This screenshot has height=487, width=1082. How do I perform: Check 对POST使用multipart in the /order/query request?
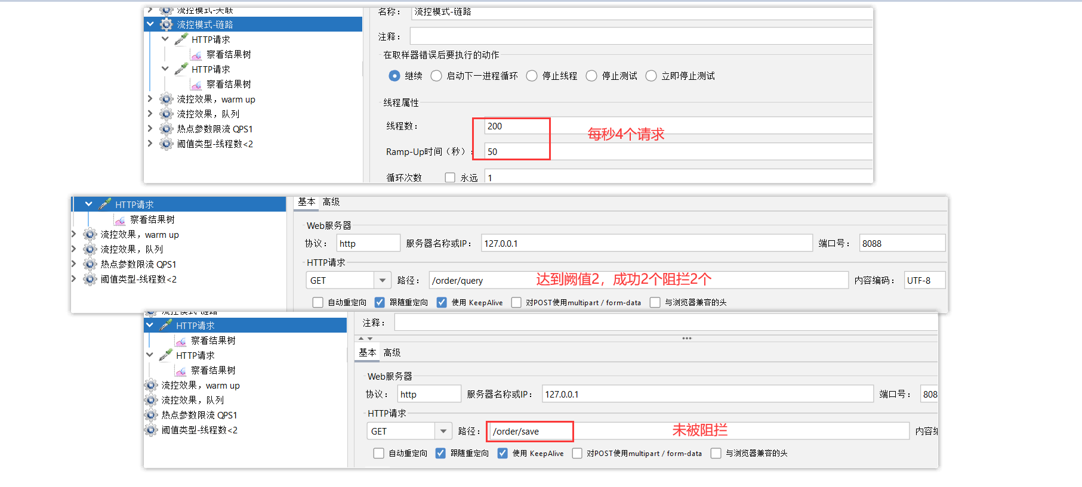pos(516,302)
